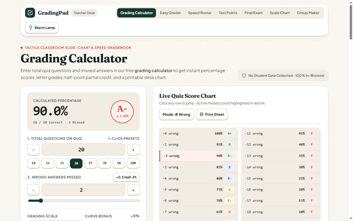Select the 20 questions preset

76,163
